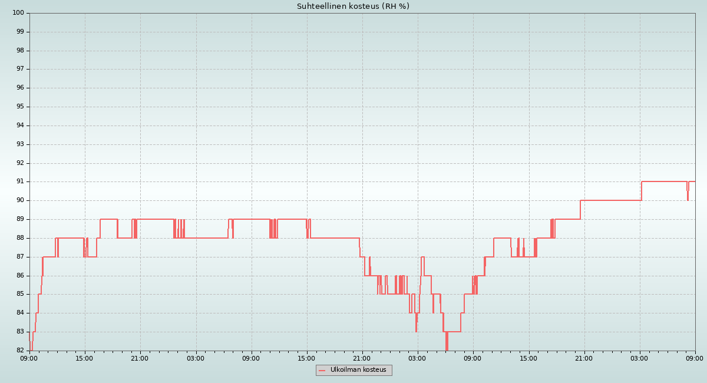Click the leftmost 09:00 time label
707x383 pixels.
pos(29,358)
